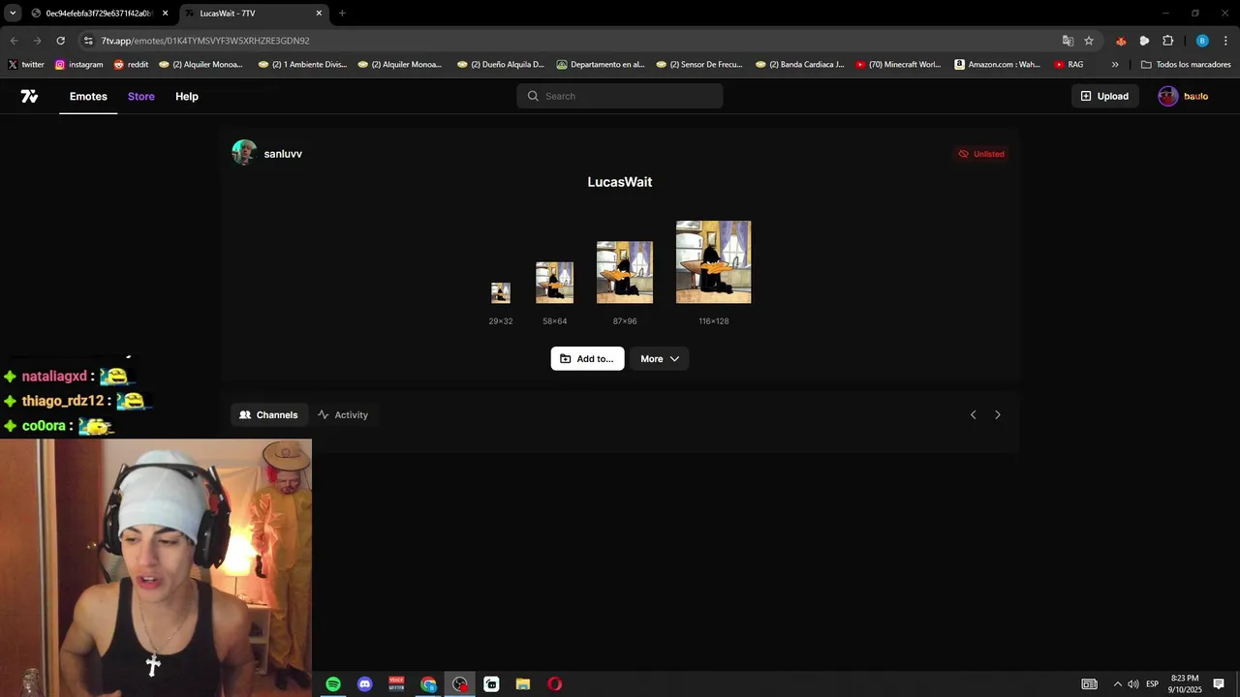Screen dimensions: 1240x697
Task: Open the browser extensions puzzle icon
Action: (x=1167, y=41)
